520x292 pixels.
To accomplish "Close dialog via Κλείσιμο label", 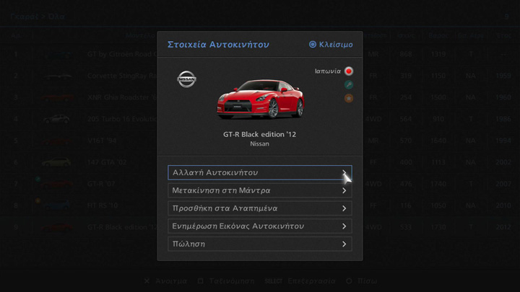I will tap(336, 45).
